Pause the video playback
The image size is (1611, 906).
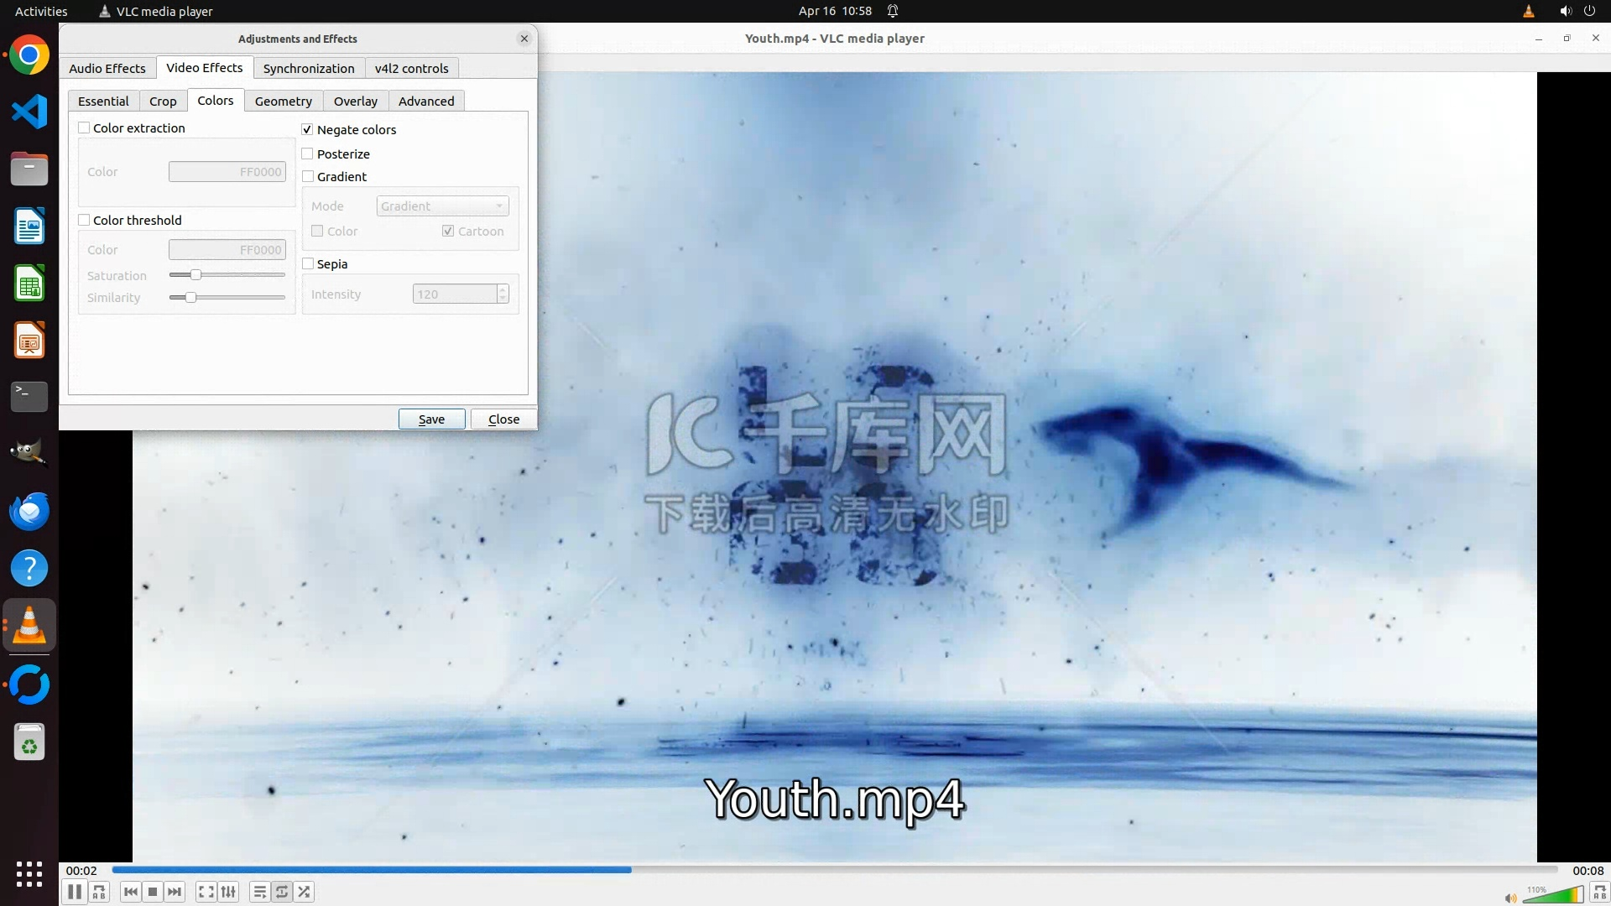click(x=75, y=892)
